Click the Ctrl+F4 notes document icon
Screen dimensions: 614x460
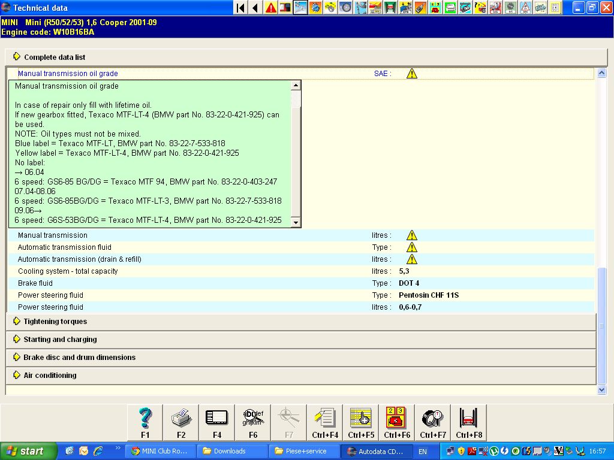pos(325,422)
